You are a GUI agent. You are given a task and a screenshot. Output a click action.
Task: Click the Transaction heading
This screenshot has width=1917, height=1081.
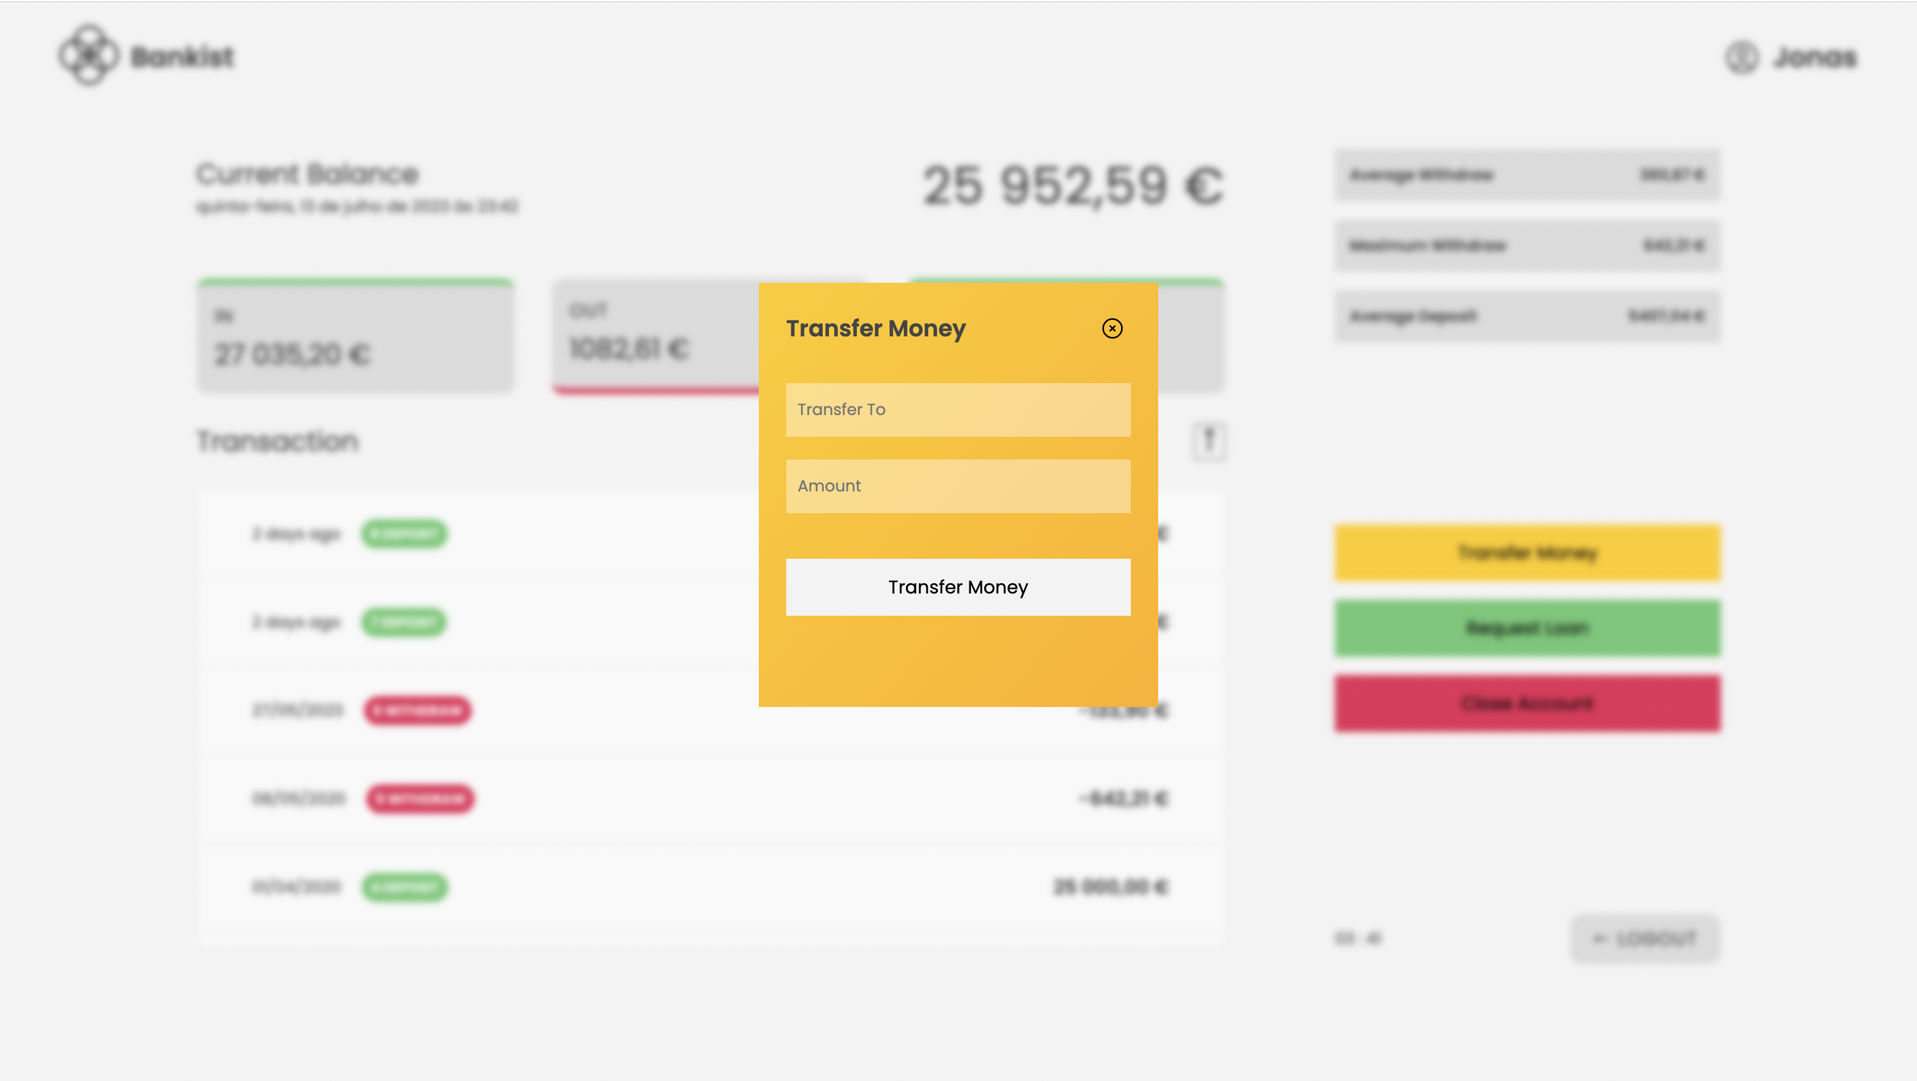pos(278,442)
